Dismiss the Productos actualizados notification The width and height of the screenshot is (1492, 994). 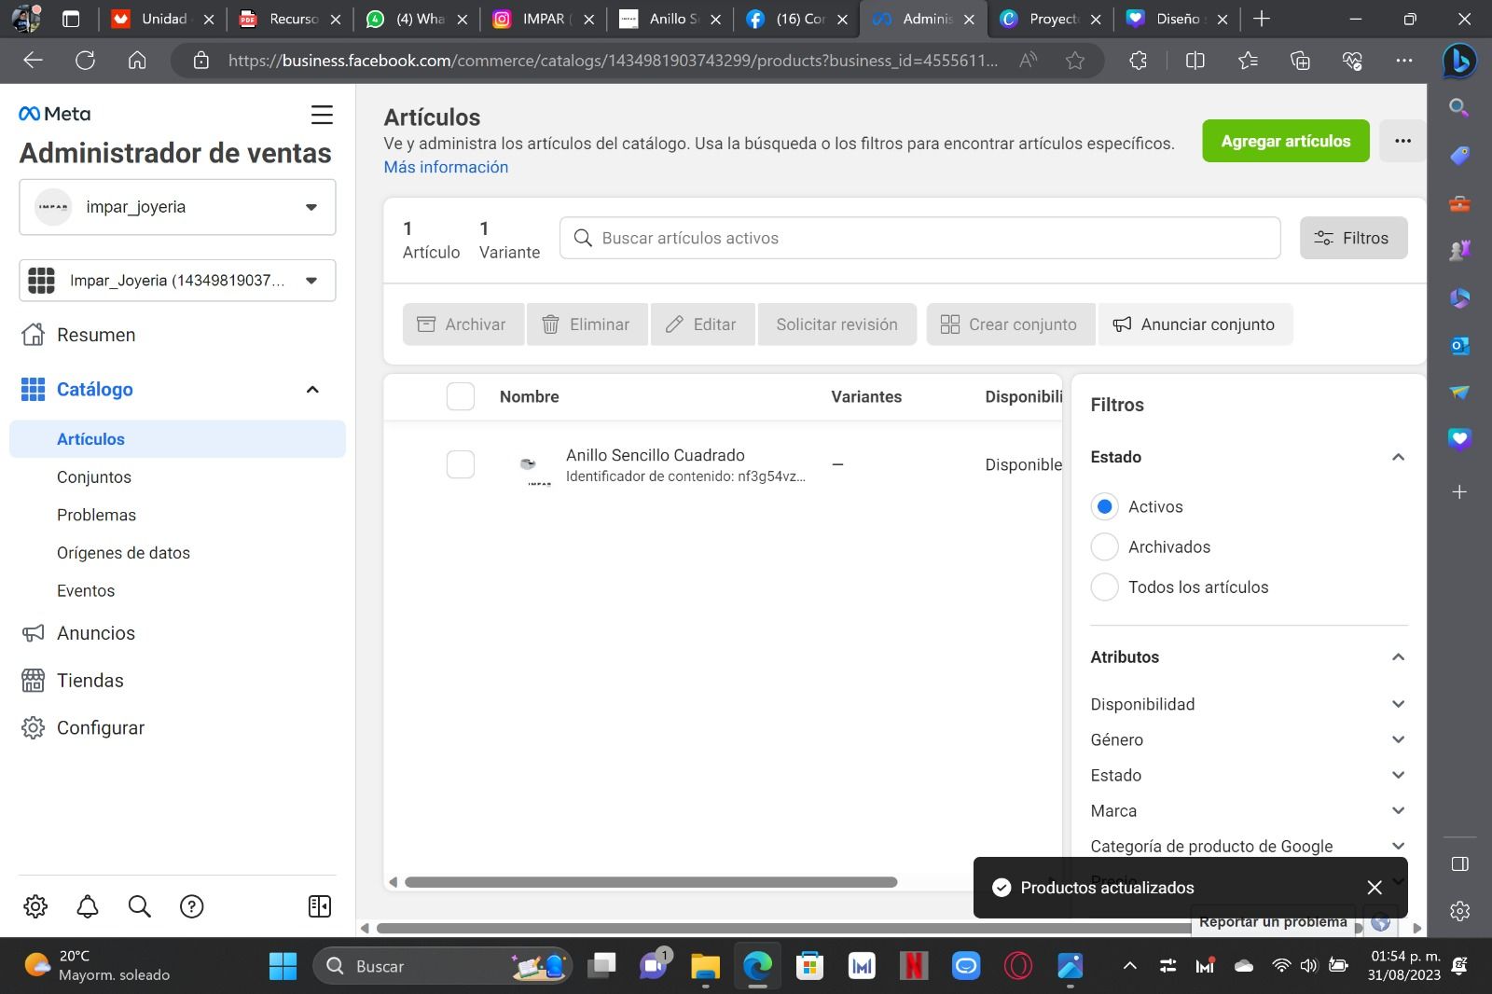1374,888
